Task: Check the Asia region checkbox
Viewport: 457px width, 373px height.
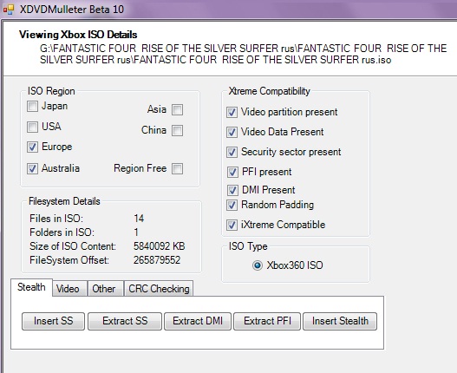Action: (178, 110)
